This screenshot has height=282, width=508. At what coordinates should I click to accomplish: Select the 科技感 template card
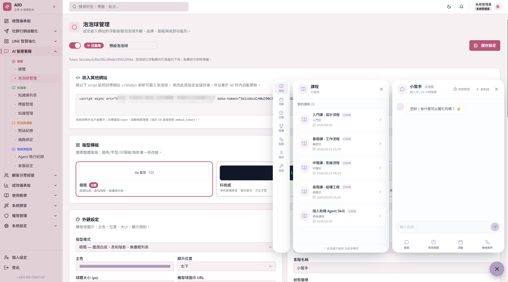tap(245, 179)
